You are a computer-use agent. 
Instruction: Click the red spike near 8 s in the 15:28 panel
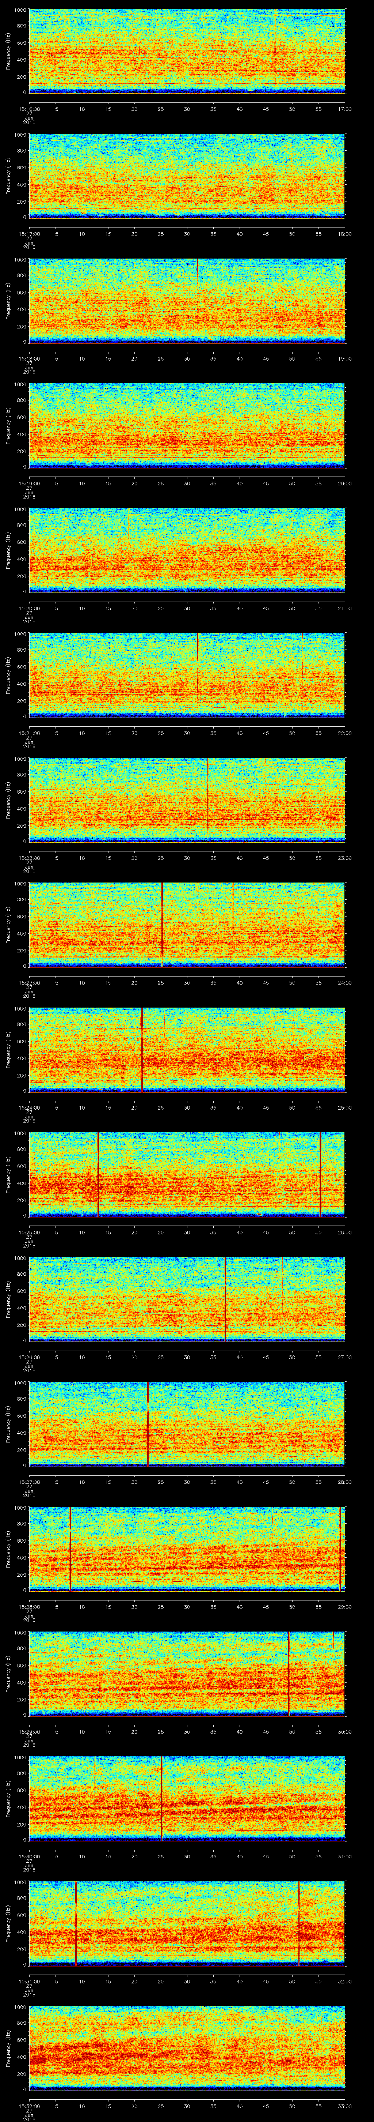click(x=71, y=1549)
